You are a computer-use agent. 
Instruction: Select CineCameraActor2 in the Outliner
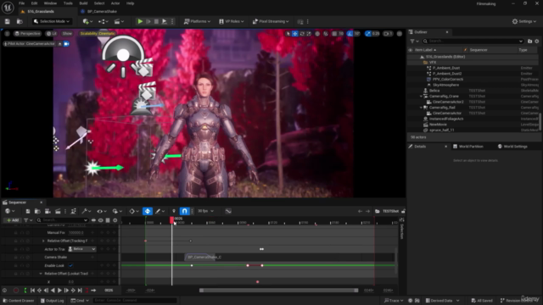pos(448,102)
